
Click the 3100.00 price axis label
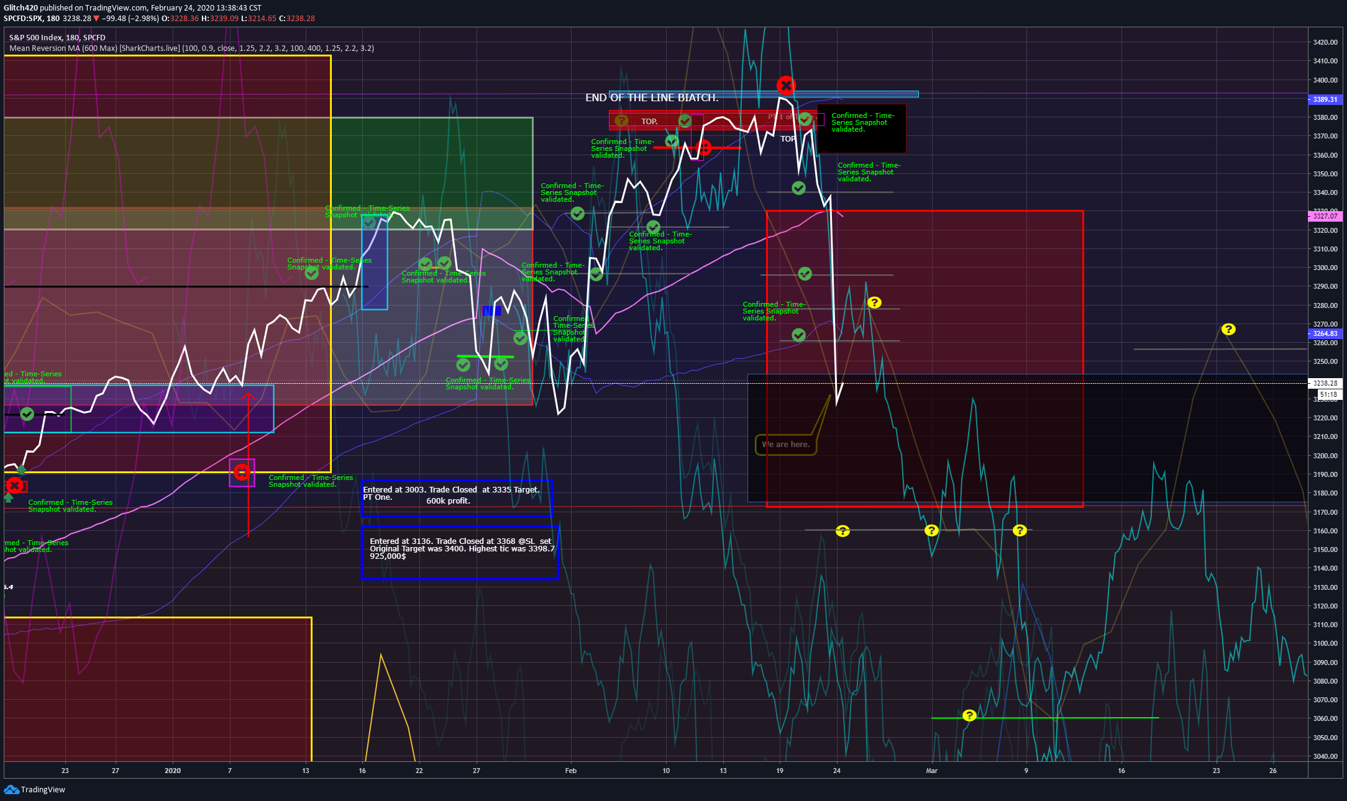tap(1325, 643)
